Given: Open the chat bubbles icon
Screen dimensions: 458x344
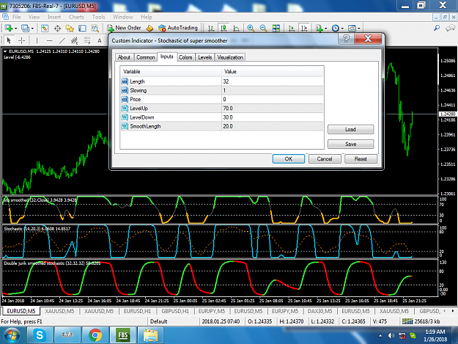Looking at the screenshot, I should click(450, 28).
